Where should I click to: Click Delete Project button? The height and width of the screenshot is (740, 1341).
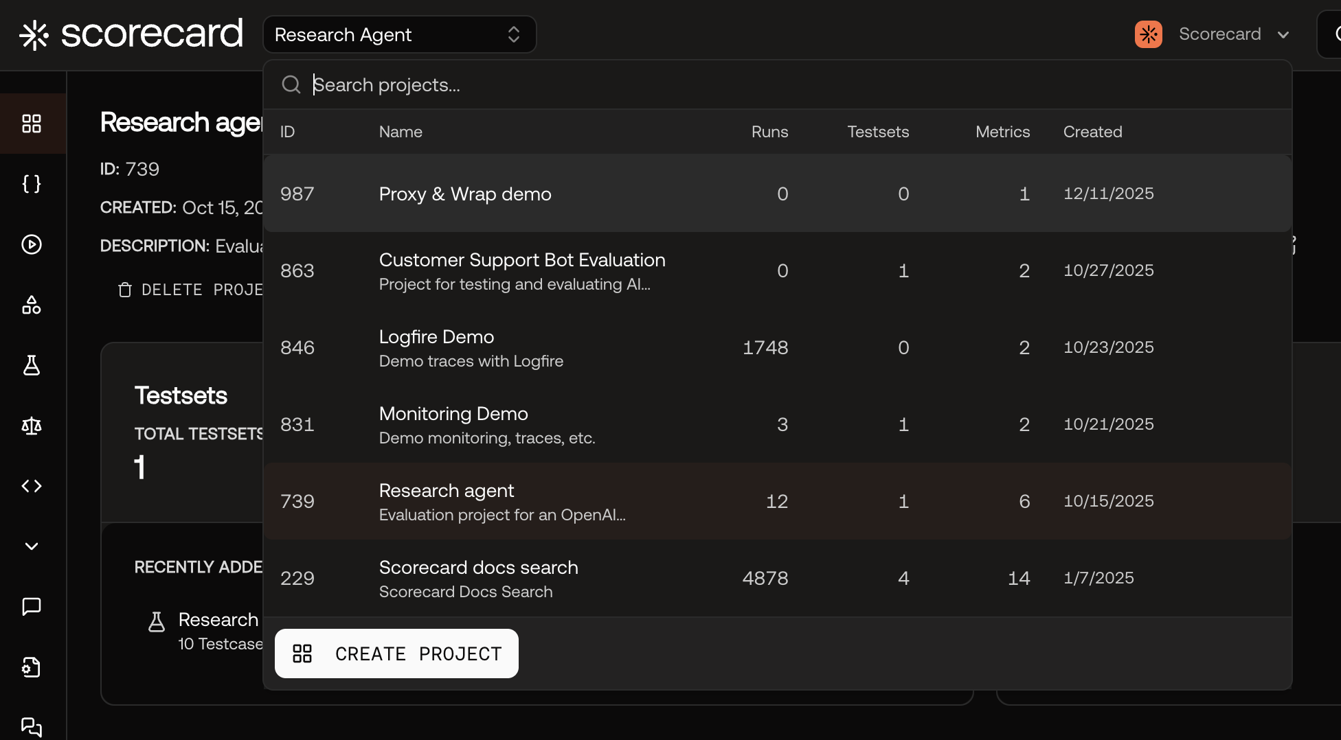click(x=190, y=290)
